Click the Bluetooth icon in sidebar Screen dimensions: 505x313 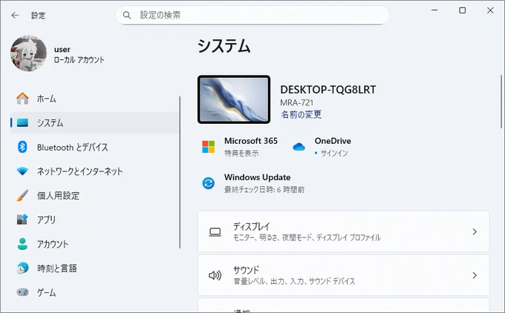tap(22, 147)
